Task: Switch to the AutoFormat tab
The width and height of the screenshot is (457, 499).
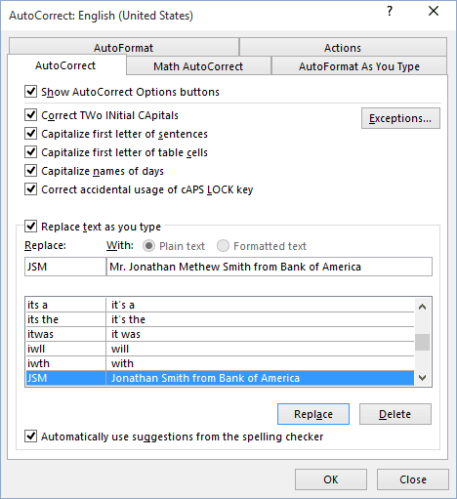Action: (x=124, y=48)
